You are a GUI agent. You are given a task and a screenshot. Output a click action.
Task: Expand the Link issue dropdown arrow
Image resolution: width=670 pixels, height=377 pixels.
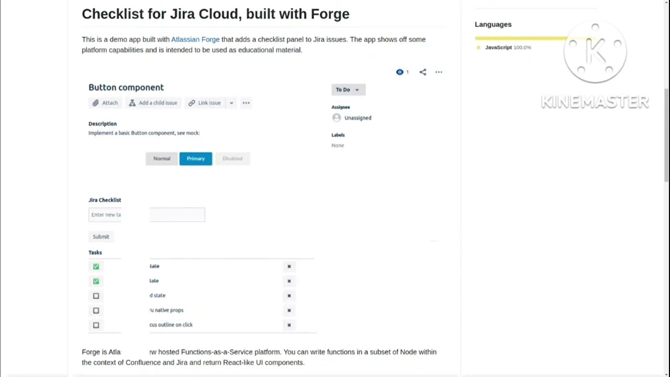click(231, 103)
